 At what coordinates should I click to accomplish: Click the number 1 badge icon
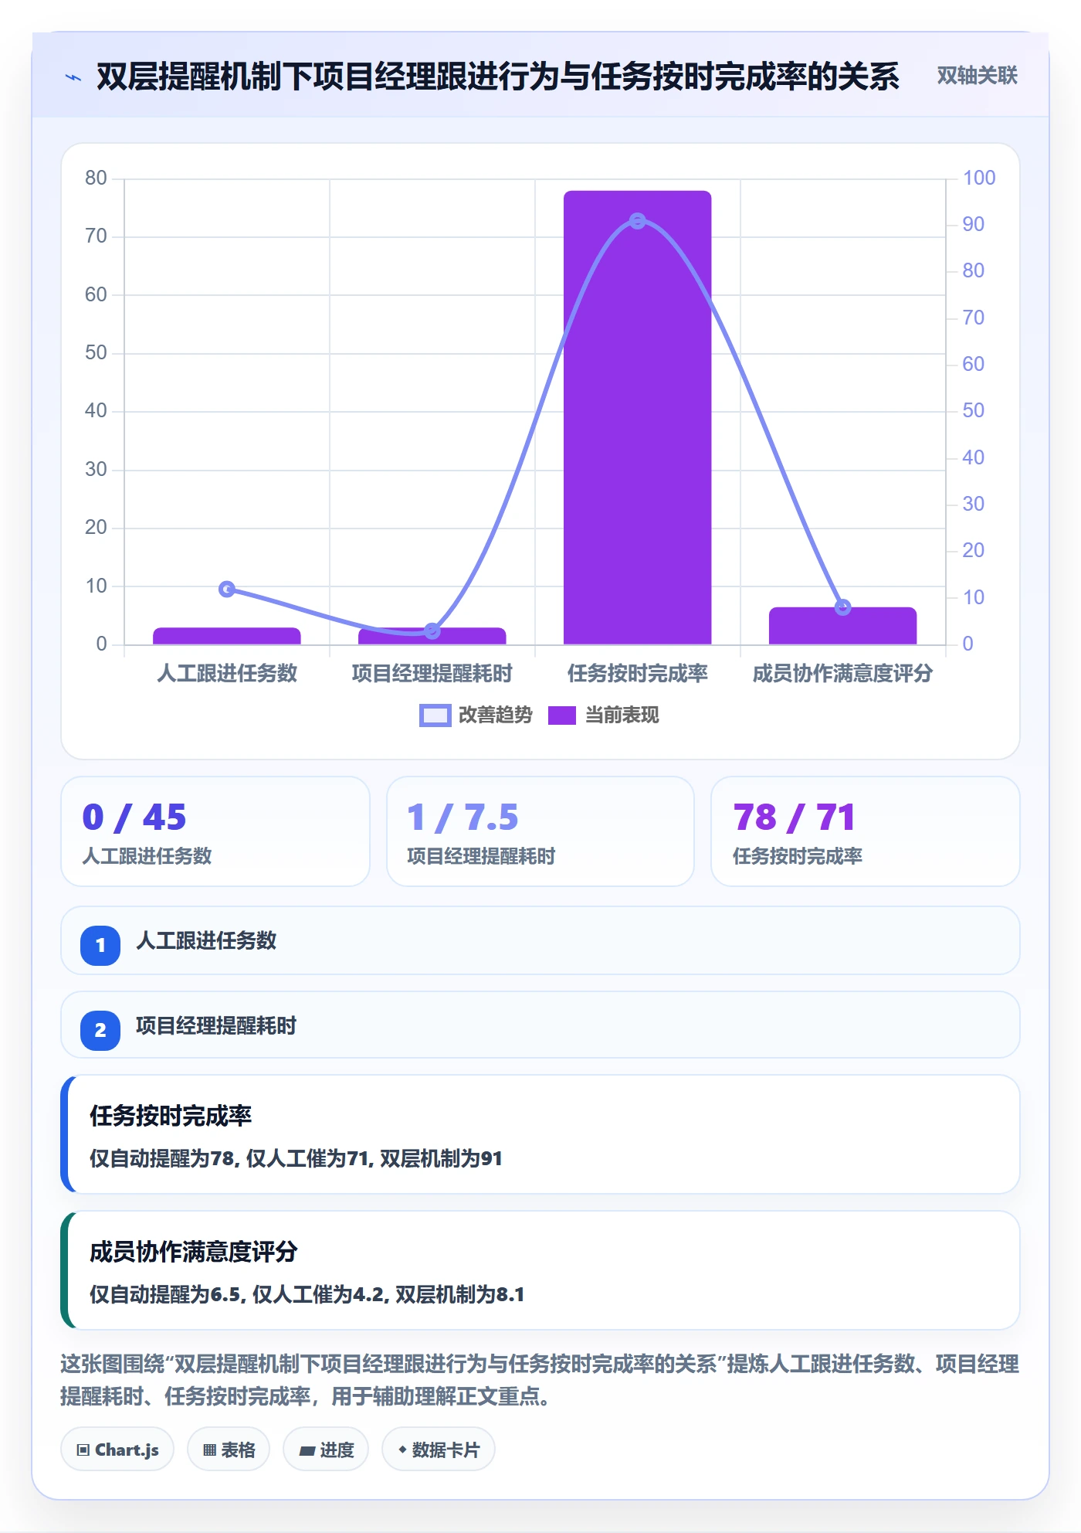click(100, 945)
